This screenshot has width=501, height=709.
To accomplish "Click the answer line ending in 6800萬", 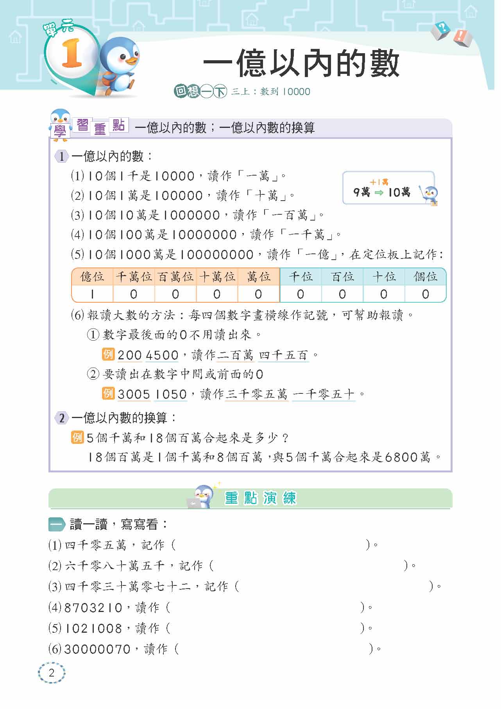I will (264, 457).
